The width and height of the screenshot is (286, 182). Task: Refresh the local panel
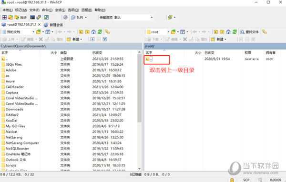100,32
